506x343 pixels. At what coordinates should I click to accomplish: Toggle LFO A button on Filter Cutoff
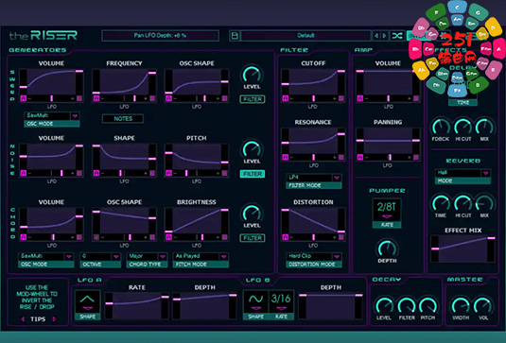(x=286, y=98)
